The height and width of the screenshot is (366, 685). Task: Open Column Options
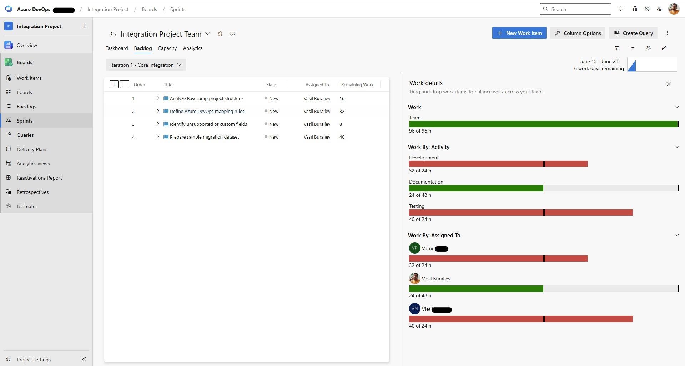pos(578,33)
